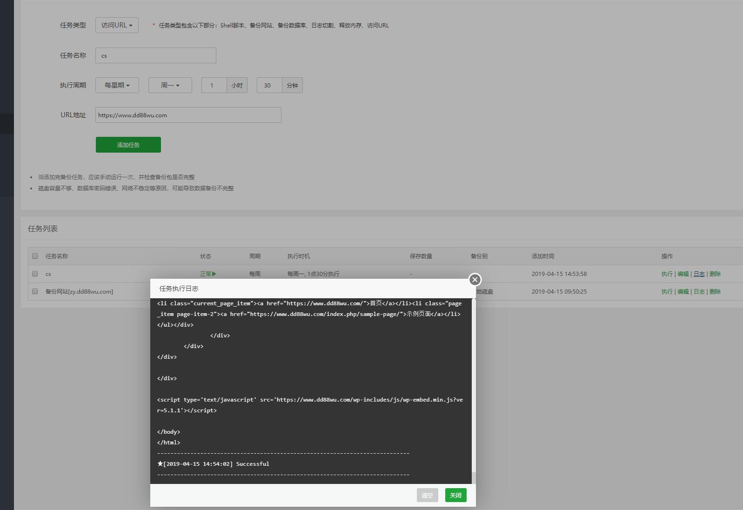Open the task type dropdown 访问URL

pos(117,25)
